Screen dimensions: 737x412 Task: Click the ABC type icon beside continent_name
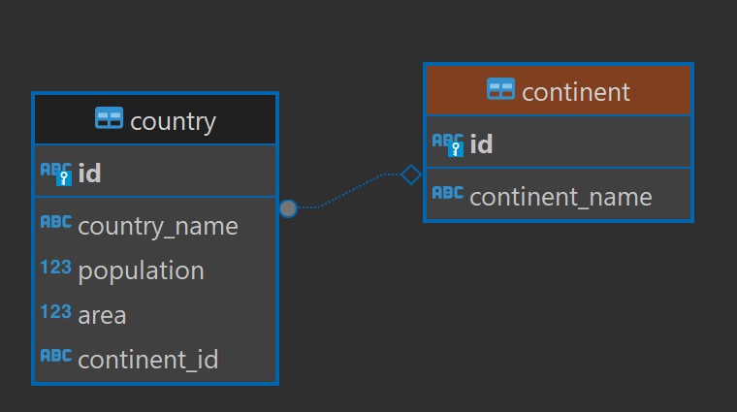[x=447, y=194]
